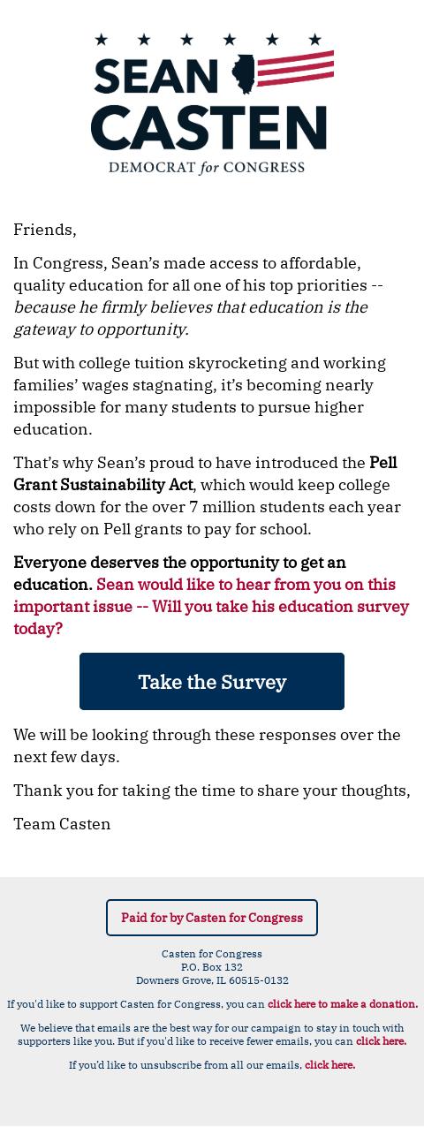Viewport: 424px width, 1127px height.
Task: Click the 'Casten for Congress' footer heading above P.O. Box
Action: pos(212,954)
